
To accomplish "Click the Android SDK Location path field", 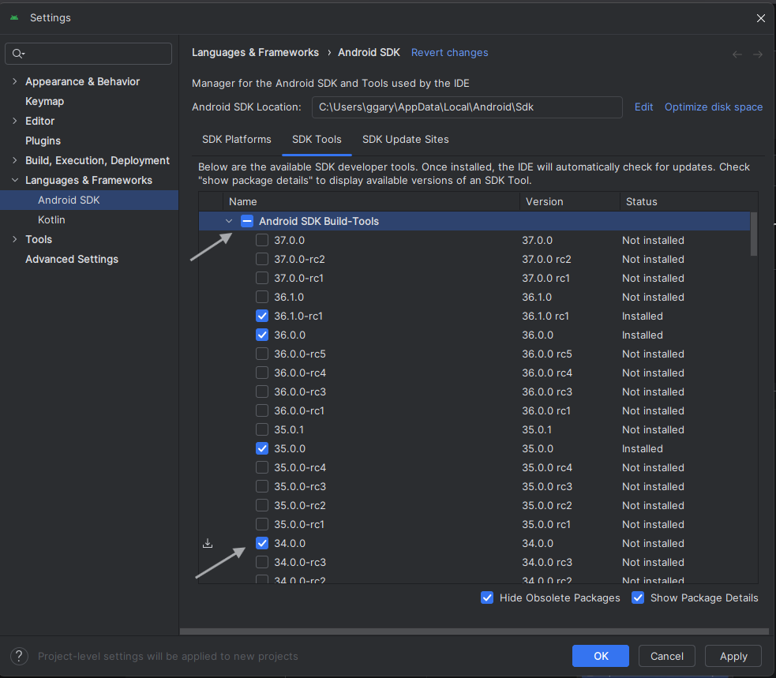I will 467,107.
